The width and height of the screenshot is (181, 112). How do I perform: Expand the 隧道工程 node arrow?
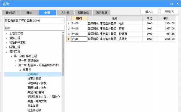coord(6,47)
